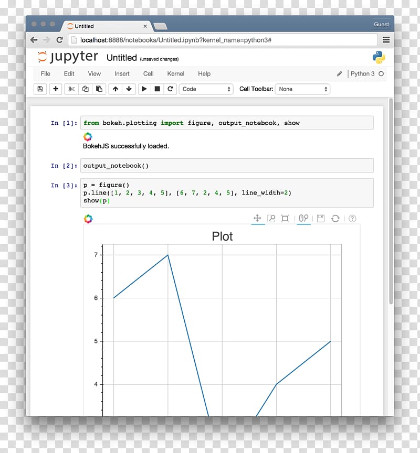Click the Bokeh Reset plot icon
The image size is (420, 453).
click(335, 219)
